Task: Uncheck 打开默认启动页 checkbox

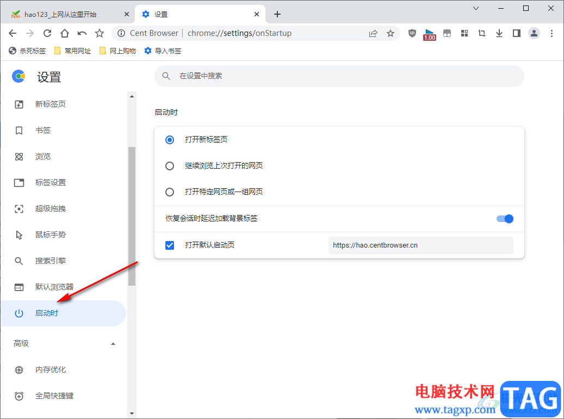Action: [x=169, y=245]
